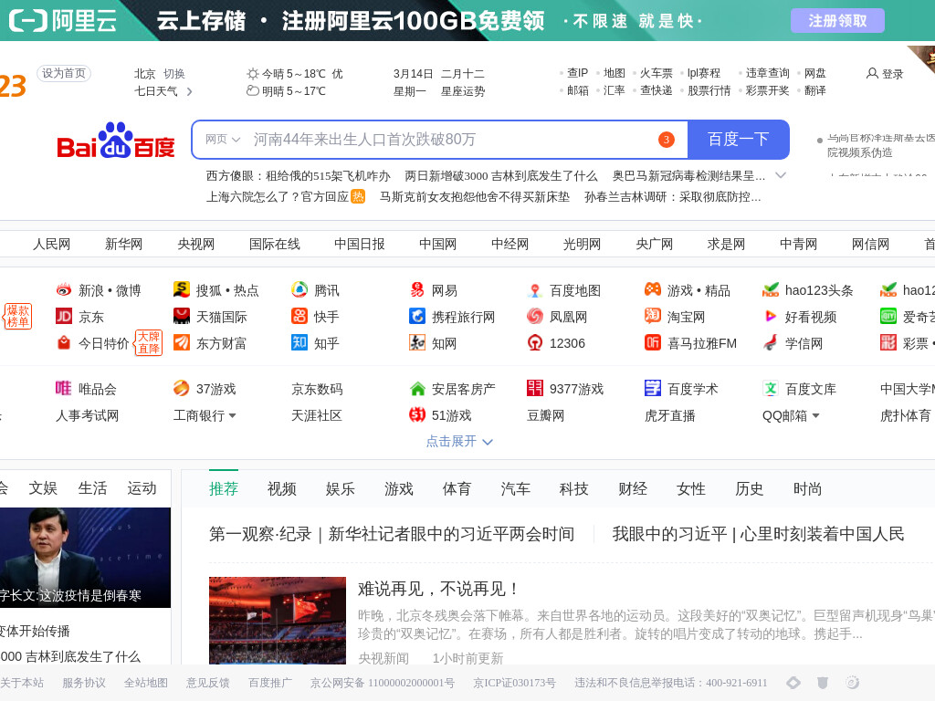935x701 pixels.
Task: Open Tmall International icon
Action: [x=182, y=316]
